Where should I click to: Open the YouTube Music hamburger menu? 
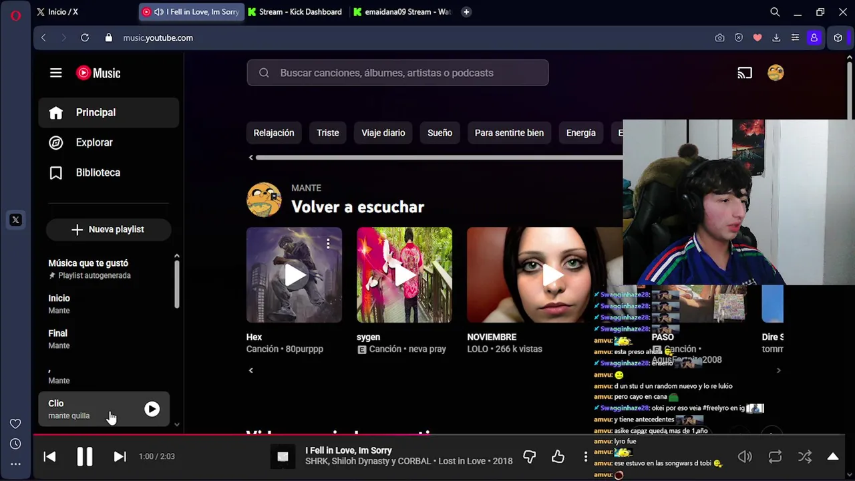click(55, 73)
